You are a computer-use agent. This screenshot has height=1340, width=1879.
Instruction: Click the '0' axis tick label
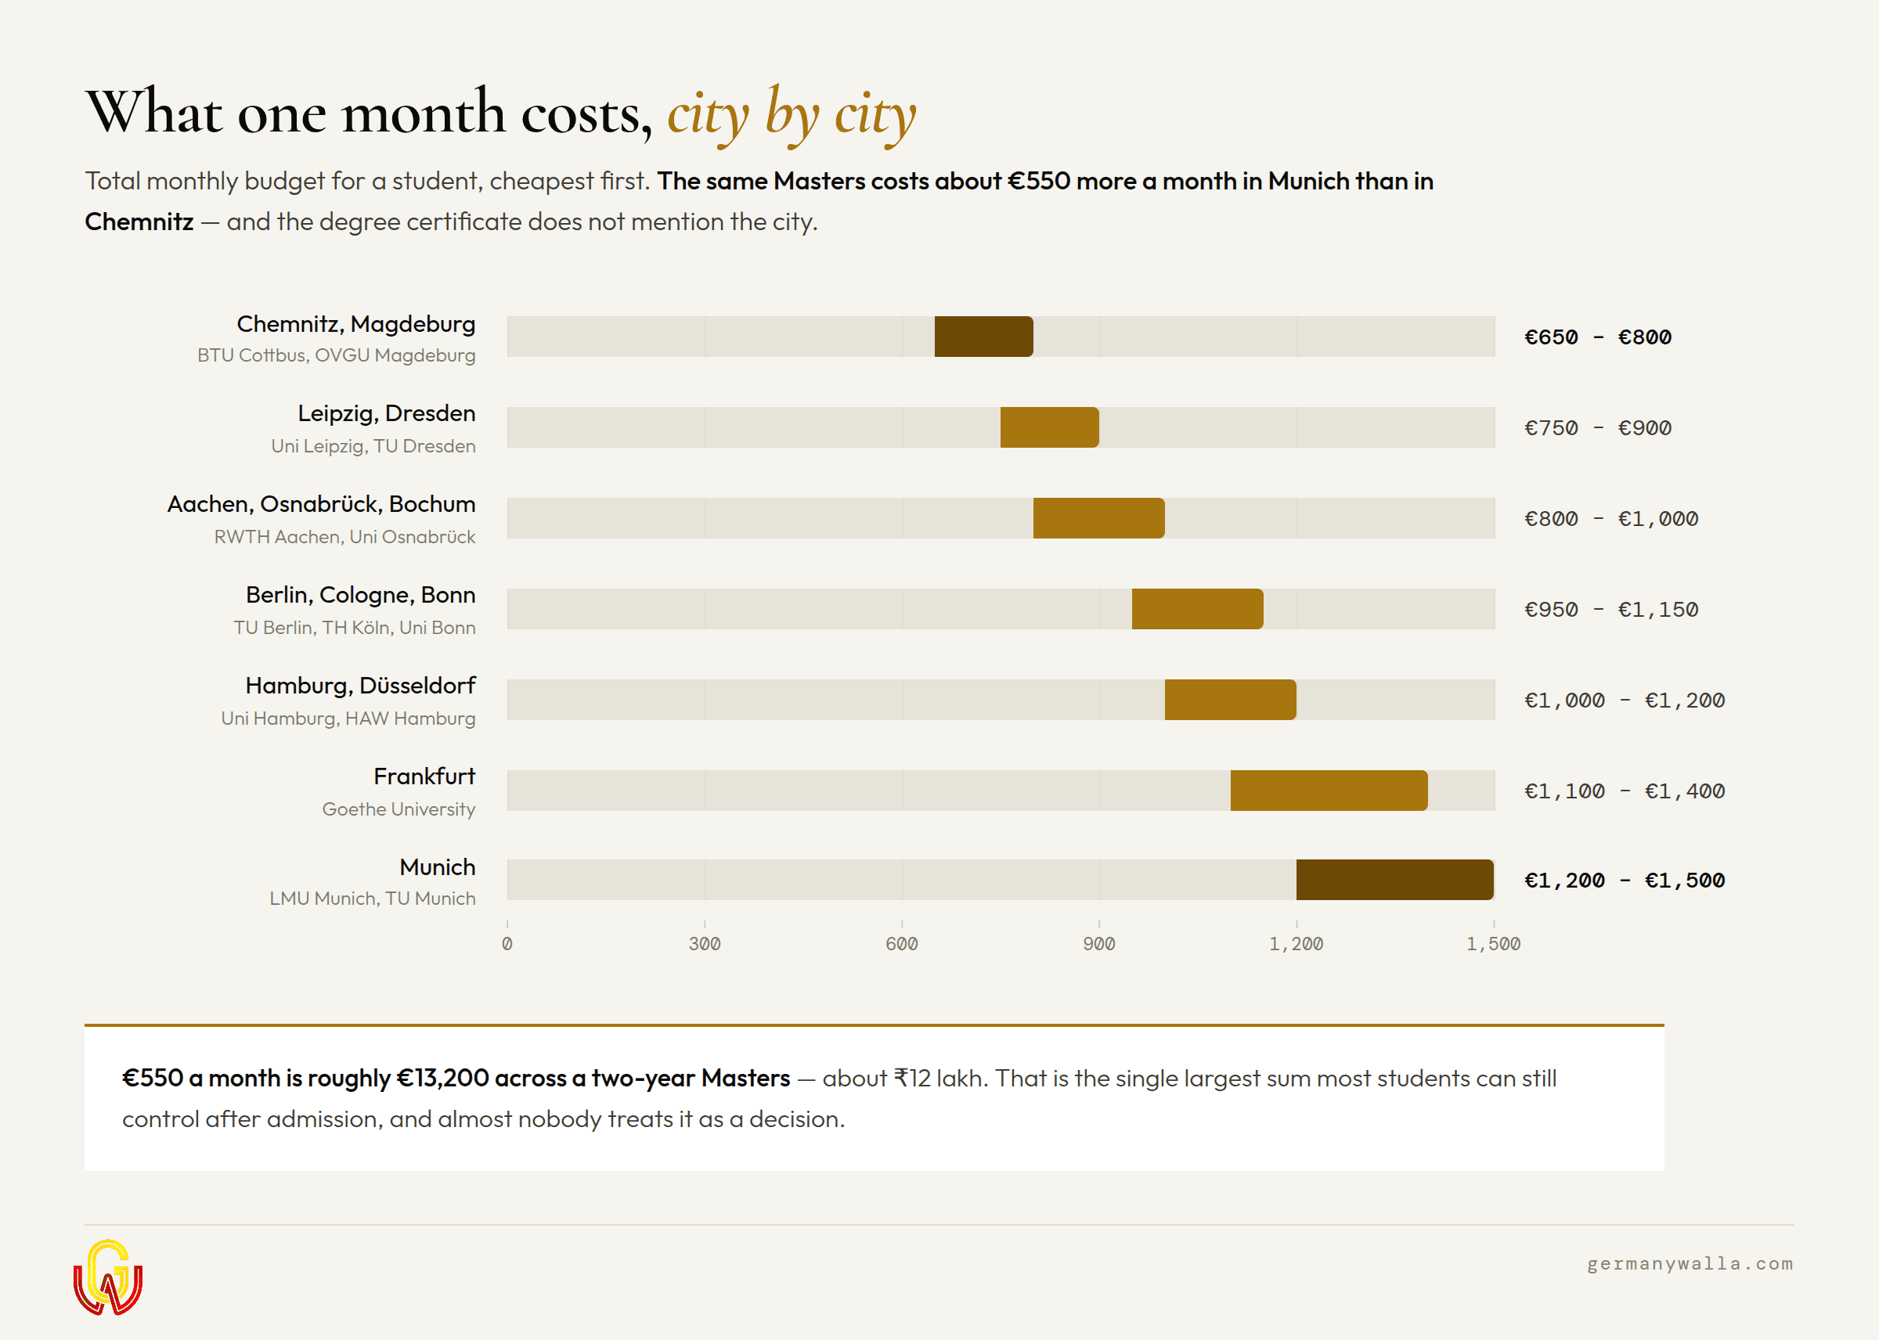pyautogui.click(x=507, y=944)
